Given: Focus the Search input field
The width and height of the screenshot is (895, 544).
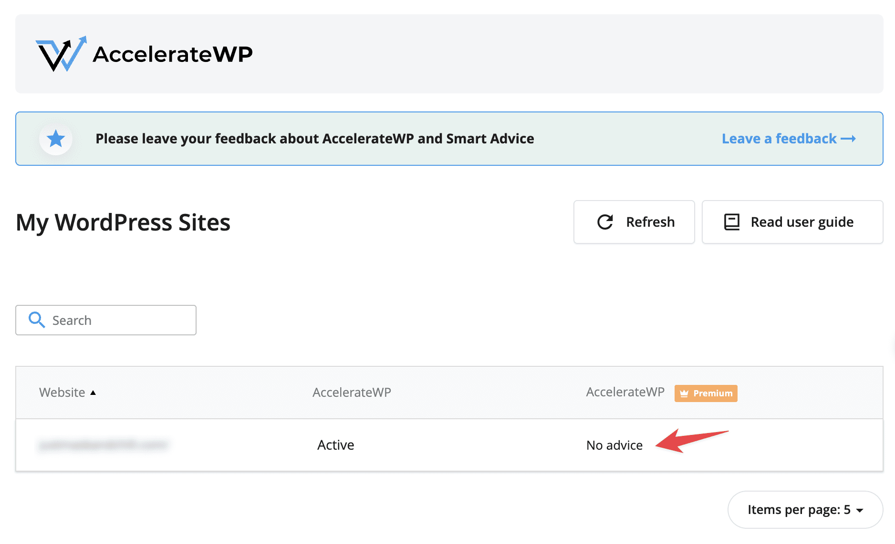Looking at the screenshot, I should coord(119,320).
